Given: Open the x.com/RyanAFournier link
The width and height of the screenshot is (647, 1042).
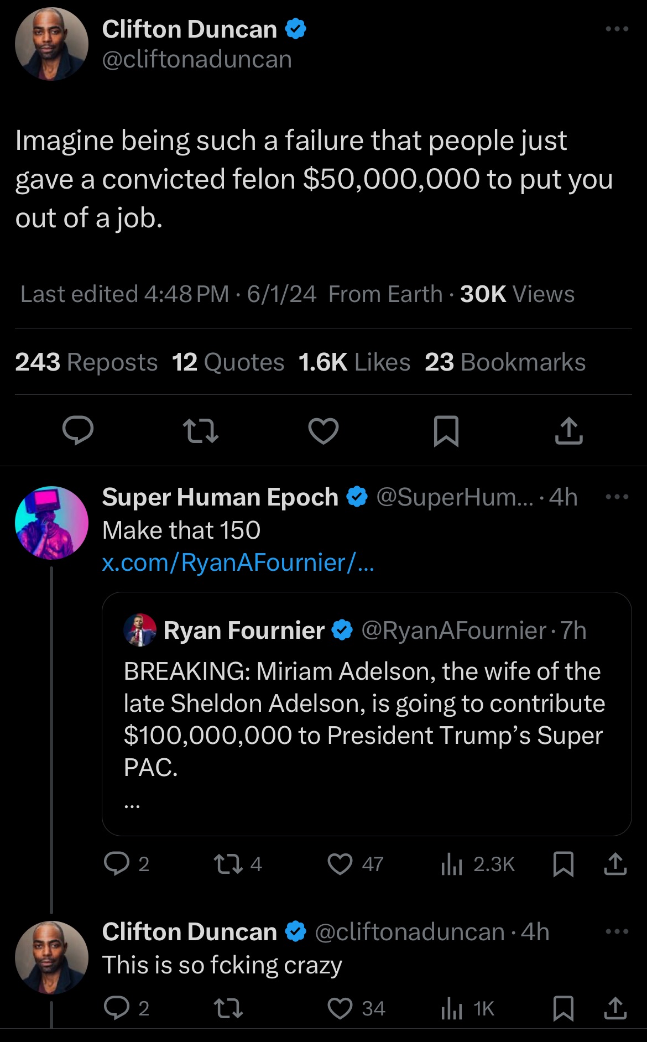Looking at the screenshot, I should (238, 562).
